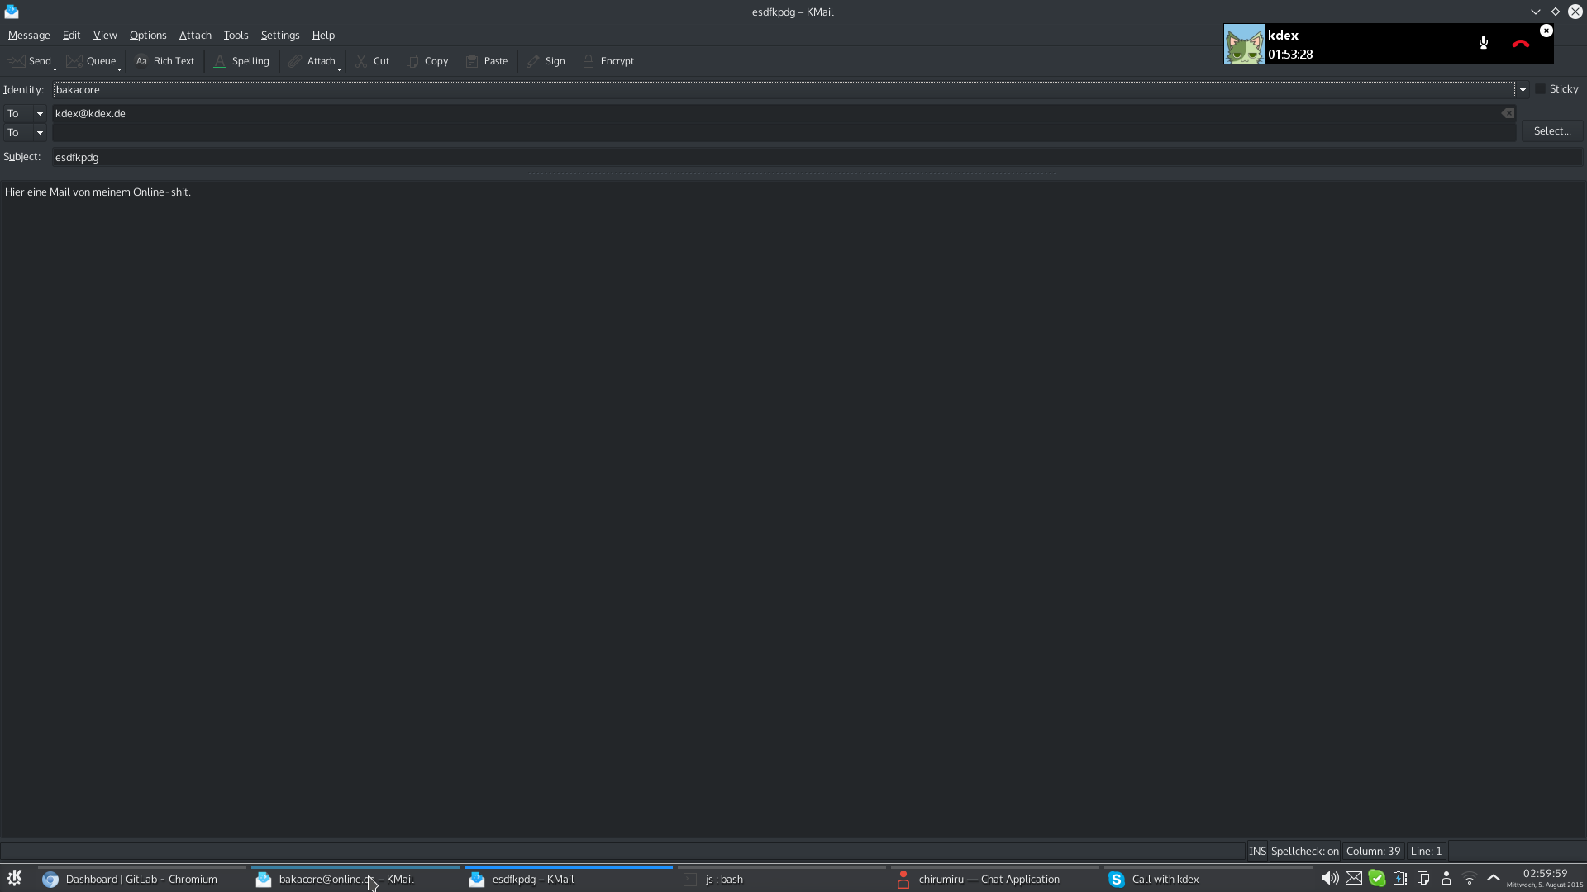Click the Send mail icon

coord(17,61)
